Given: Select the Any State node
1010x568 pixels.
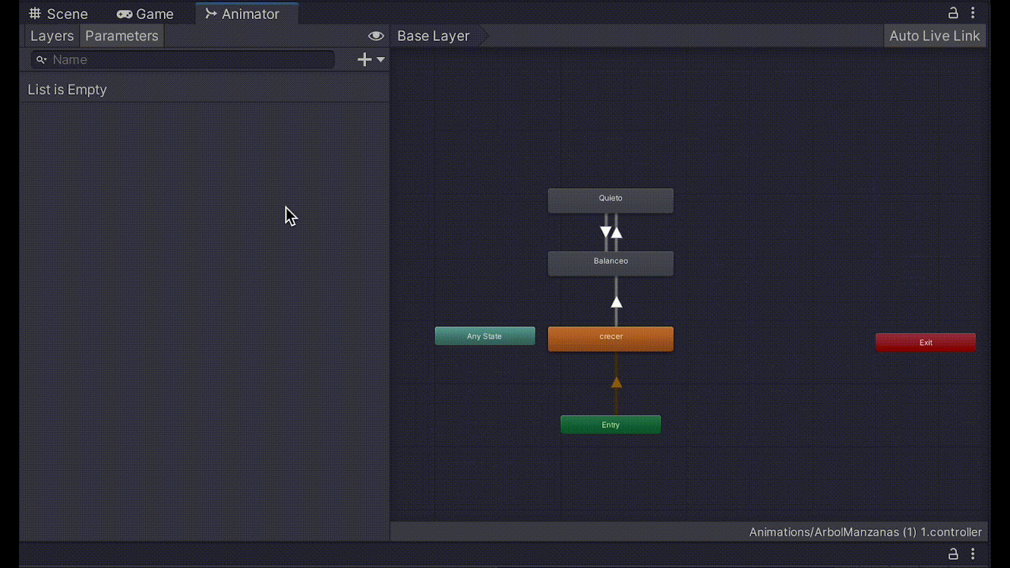Looking at the screenshot, I should pyautogui.click(x=485, y=336).
